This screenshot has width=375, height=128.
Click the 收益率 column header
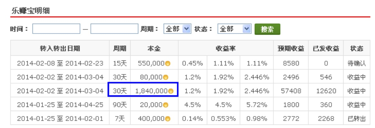[x=225, y=49]
